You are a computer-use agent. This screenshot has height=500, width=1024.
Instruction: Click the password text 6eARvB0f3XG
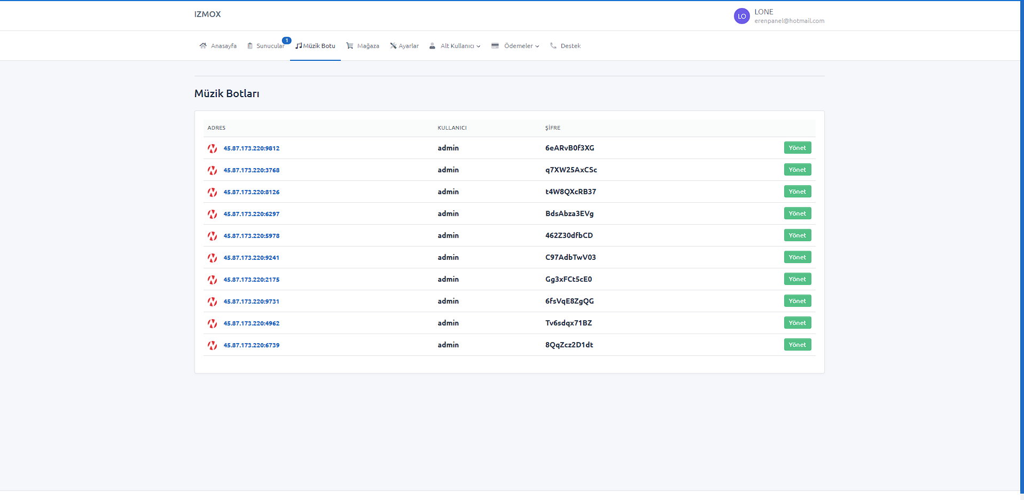569,148
